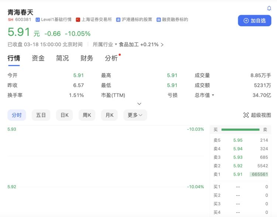Click the 超级视图 frame icon
277x217 pixels.
[x=246, y=115]
